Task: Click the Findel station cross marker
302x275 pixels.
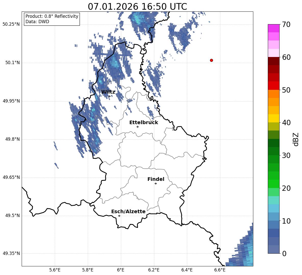Action: click(x=156, y=184)
